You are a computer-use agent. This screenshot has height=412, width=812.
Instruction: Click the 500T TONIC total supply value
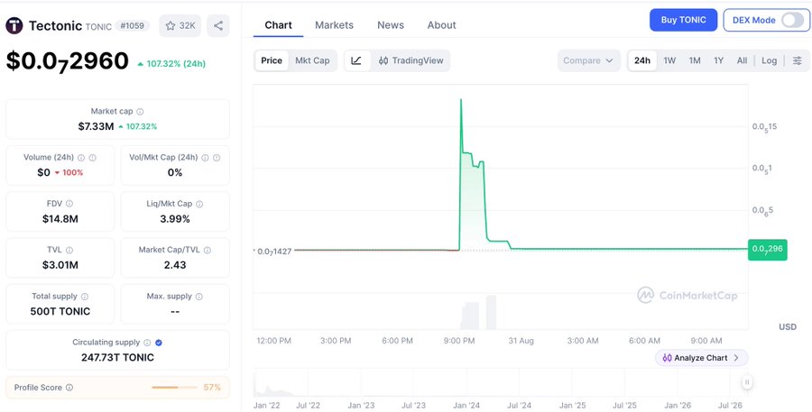60,312
